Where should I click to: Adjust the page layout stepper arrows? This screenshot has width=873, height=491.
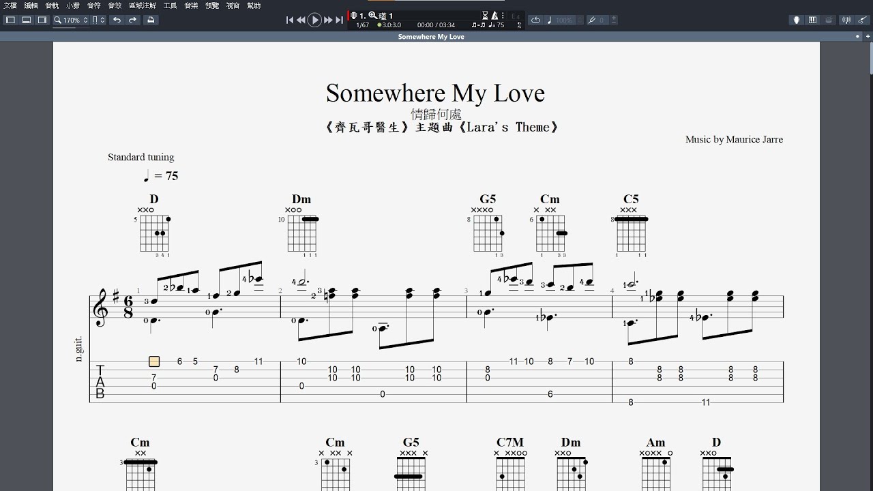[x=103, y=20]
